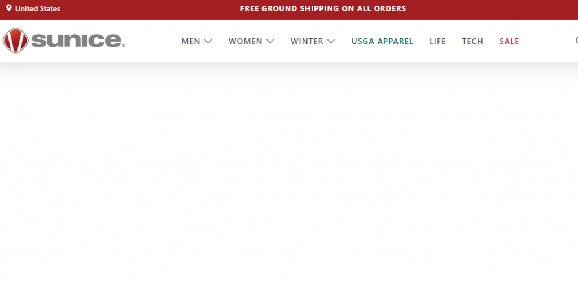Image resolution: width=578 pixels, height=285 pixels.
Task: Click blank header space between logo and MEN
Action: coord(153,41)
